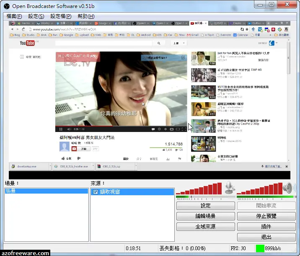Mute the microphone using the mic icon
Viewport: 300px width, 256px height.
tap(229, 188)
